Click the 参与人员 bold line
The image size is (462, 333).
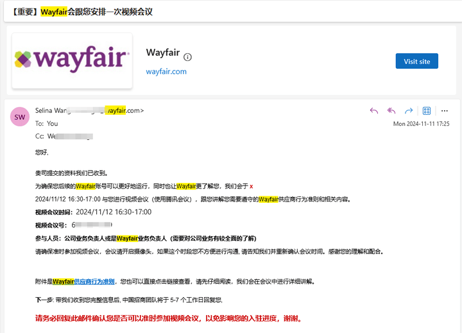point(146,239)
